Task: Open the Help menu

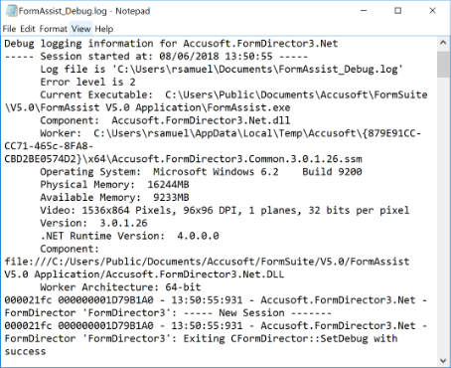Action: 104,29
